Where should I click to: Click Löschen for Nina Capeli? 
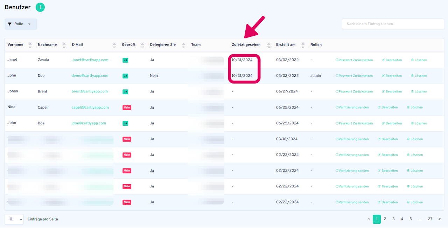point(415,108)
